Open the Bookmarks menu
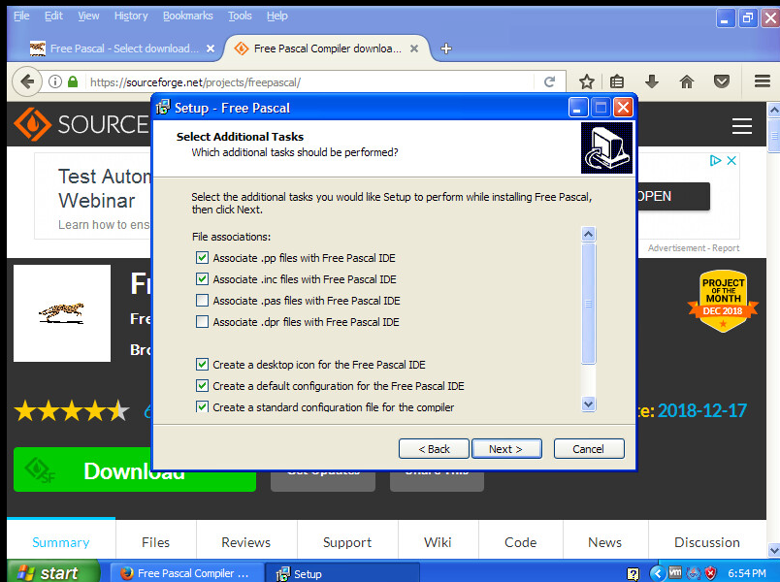The width and height of the screenshot is (780, 582). coord(187,16)
